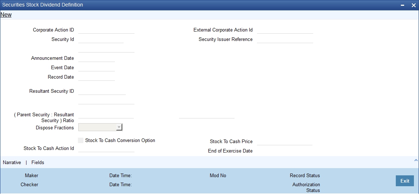
Task: Select the Record Date field
Action: [x=96, y=77]
